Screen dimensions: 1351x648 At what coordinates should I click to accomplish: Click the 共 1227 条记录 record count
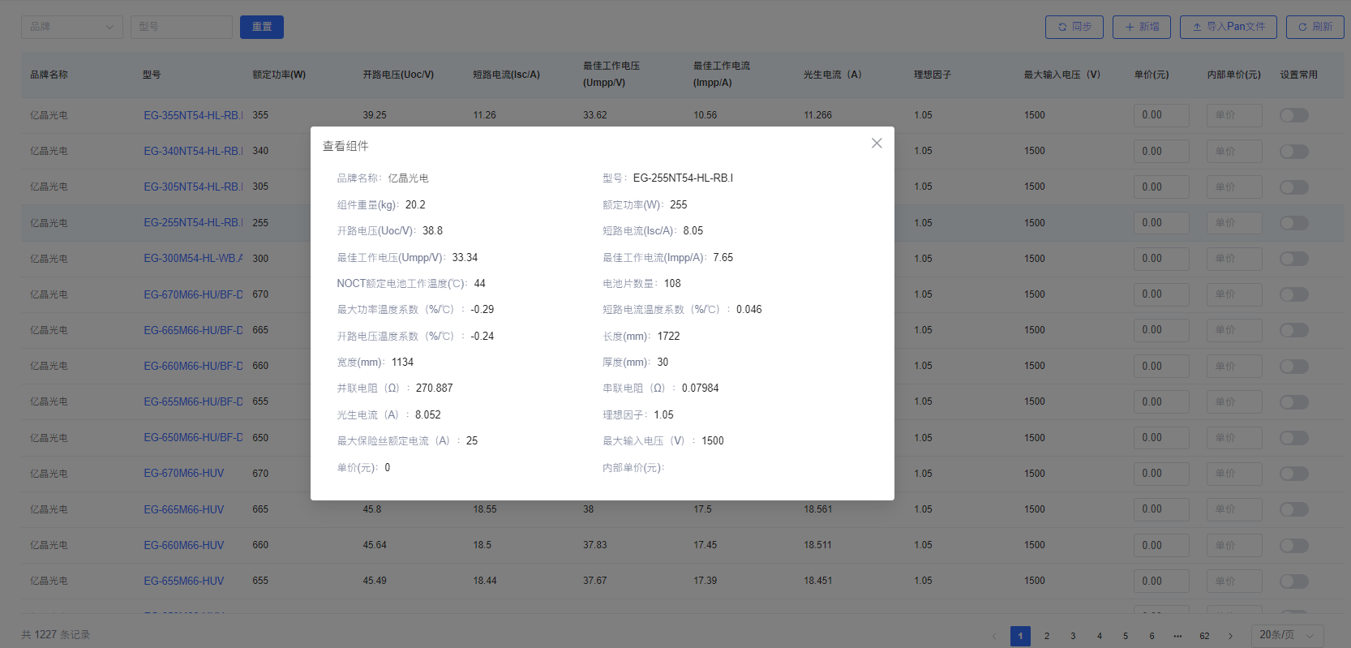(56, 635)
